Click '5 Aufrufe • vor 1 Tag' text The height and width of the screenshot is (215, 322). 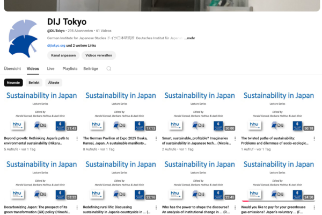pos(20,149)
